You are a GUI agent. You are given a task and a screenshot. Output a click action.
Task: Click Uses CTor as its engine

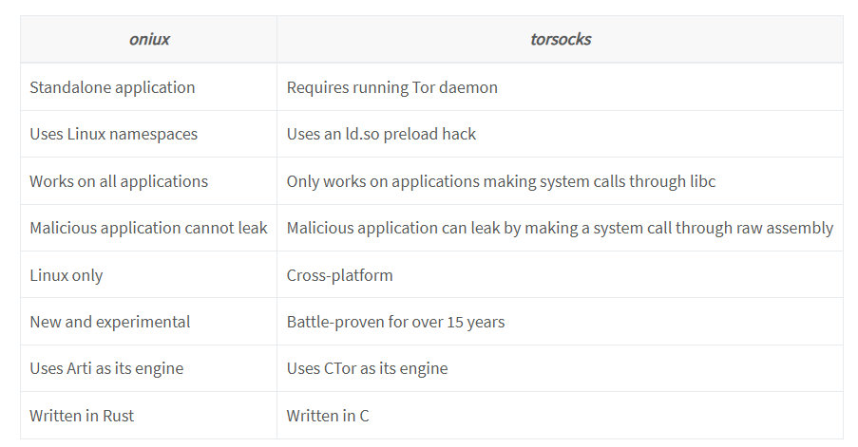[x=367, y=368]
